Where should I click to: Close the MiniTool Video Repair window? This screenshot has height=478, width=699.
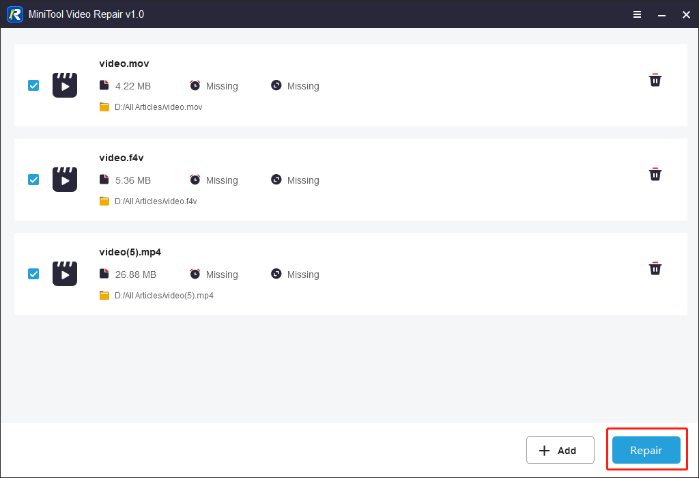point(686,15)
